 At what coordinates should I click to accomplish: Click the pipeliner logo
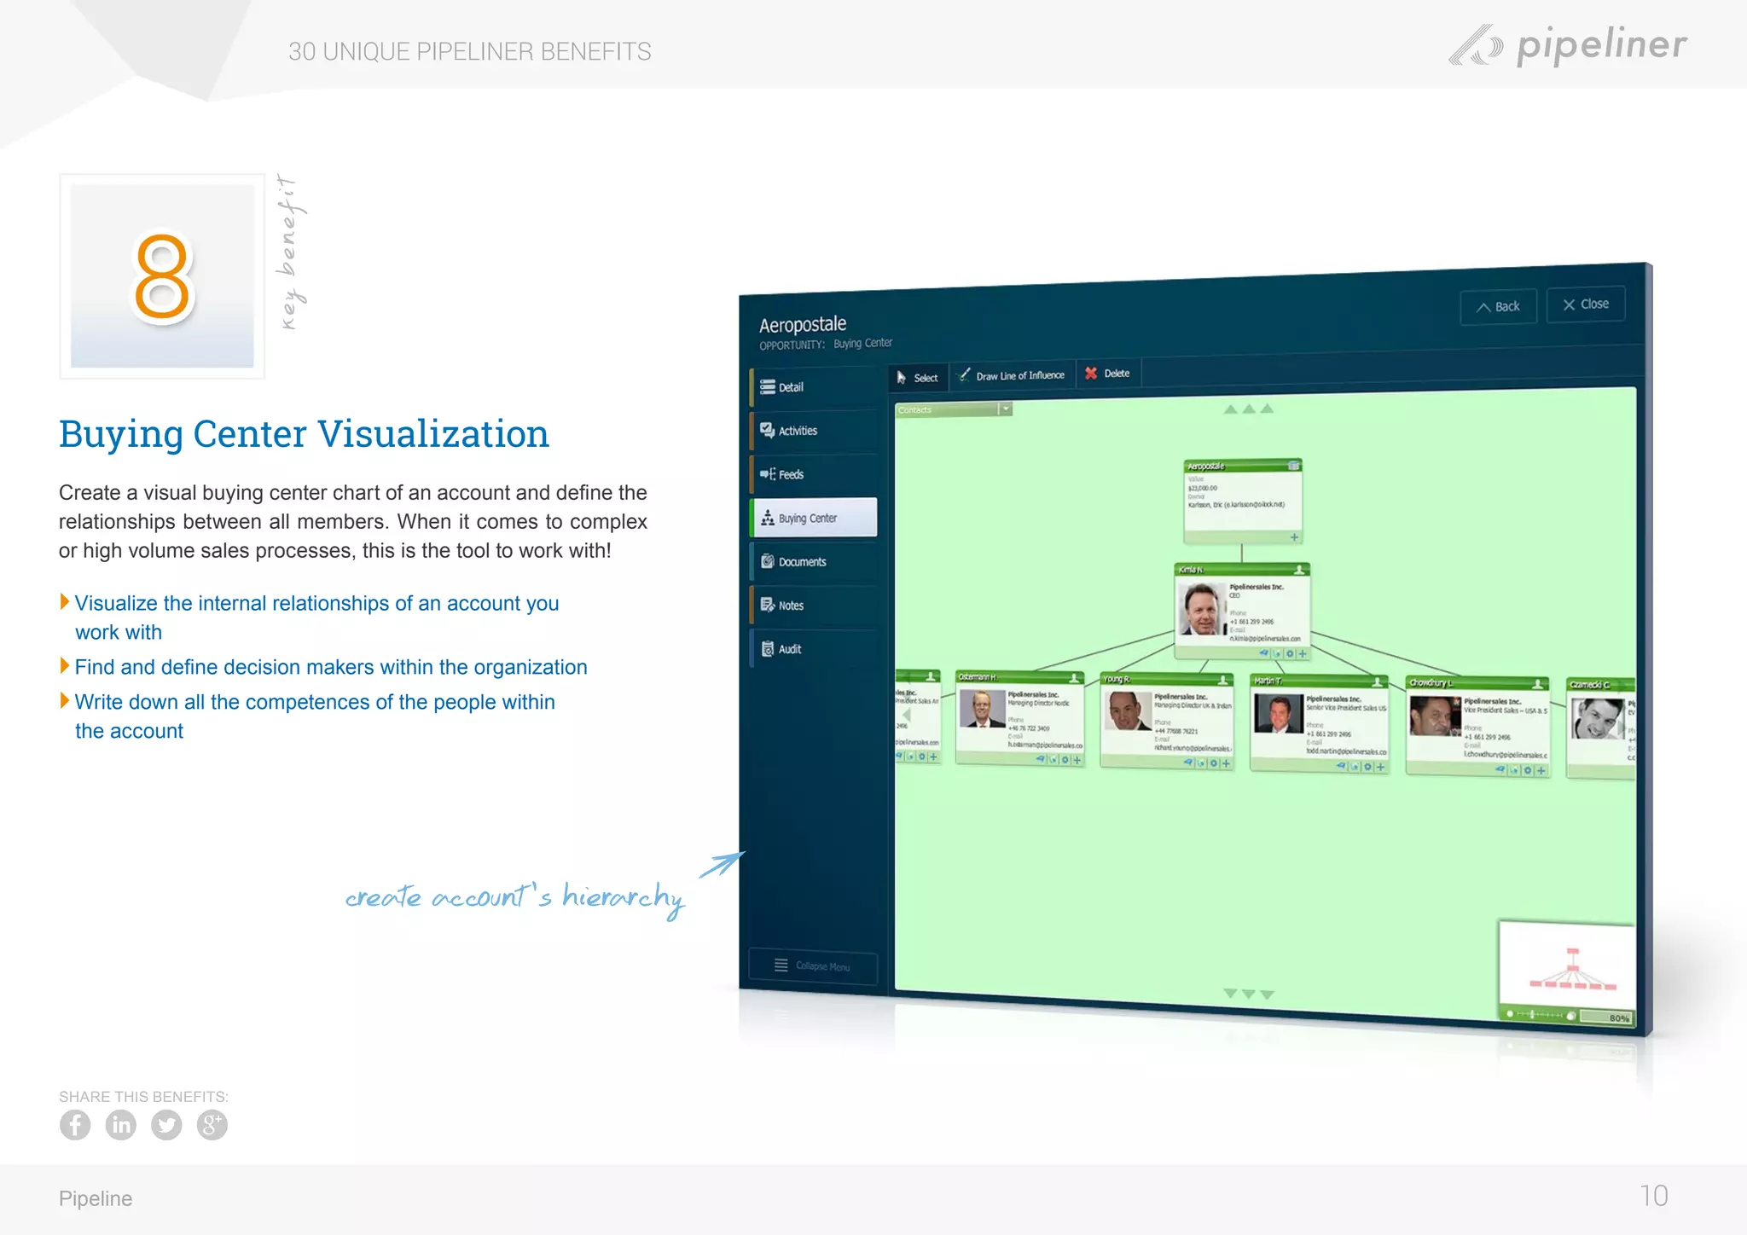tap(1568, 45)
